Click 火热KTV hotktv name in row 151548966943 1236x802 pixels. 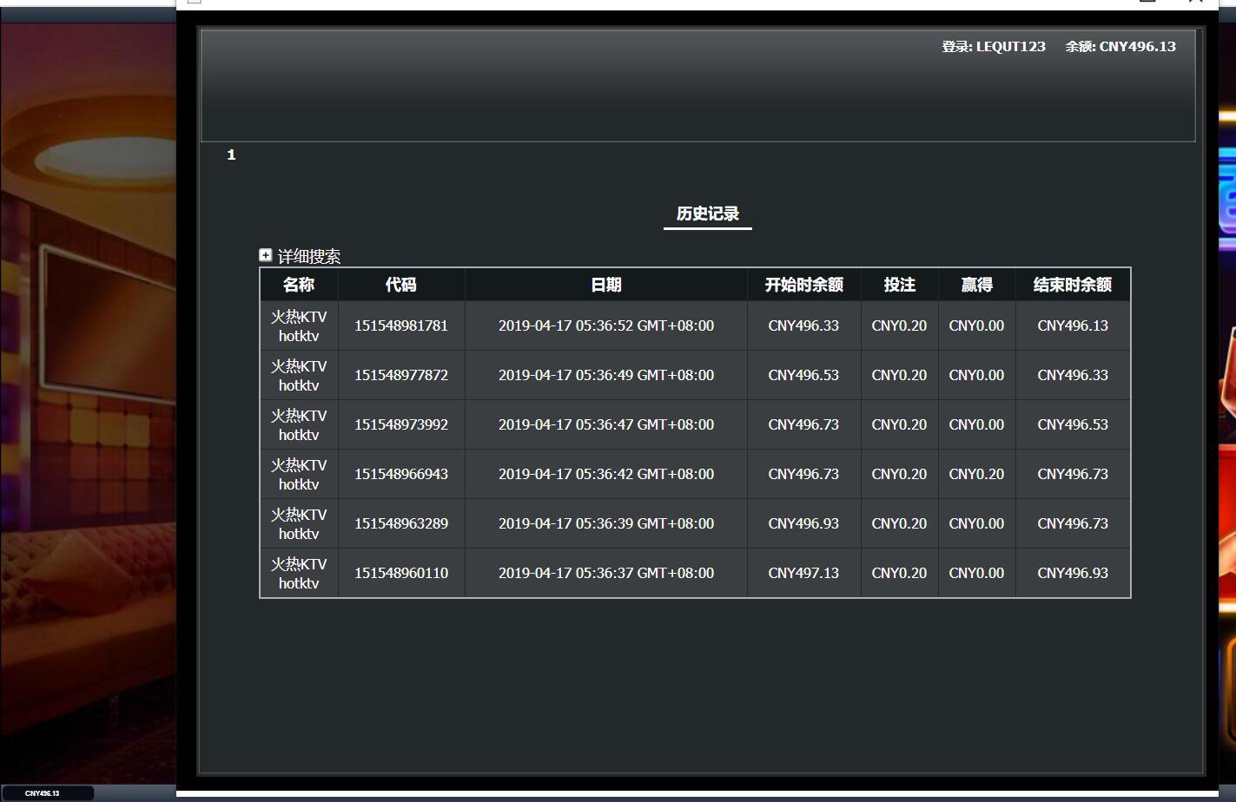[x=299, y=474]
